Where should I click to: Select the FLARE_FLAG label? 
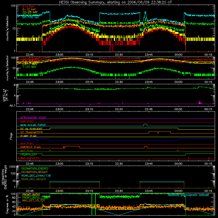pyautogui.click(x=28, y=136)
